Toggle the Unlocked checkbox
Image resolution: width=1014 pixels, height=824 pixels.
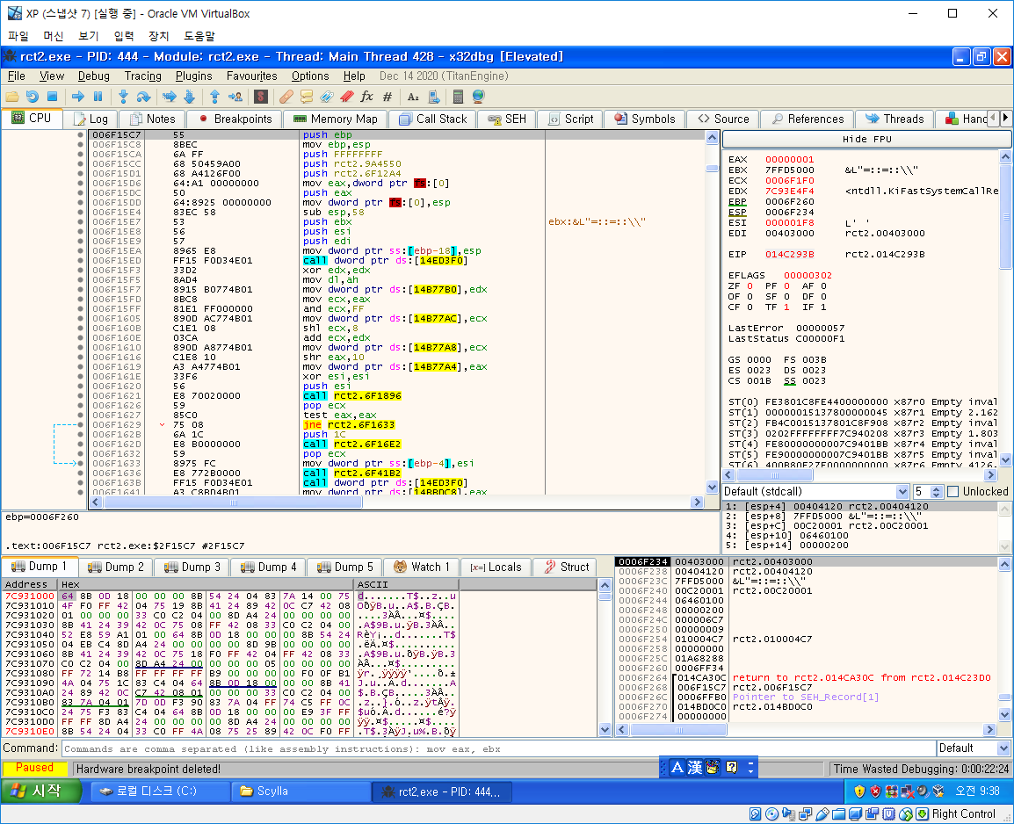coord(953,492)
